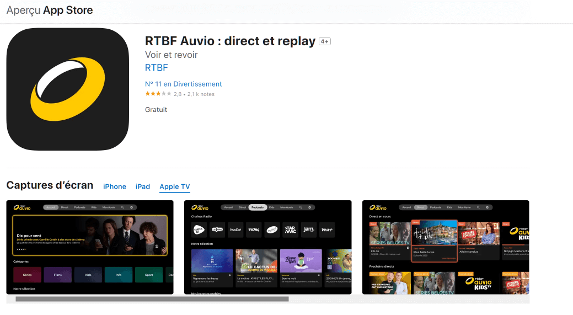Open the Dix pour cent home screenshot
The height and width of the screenshot is (315, 573).
90,247
